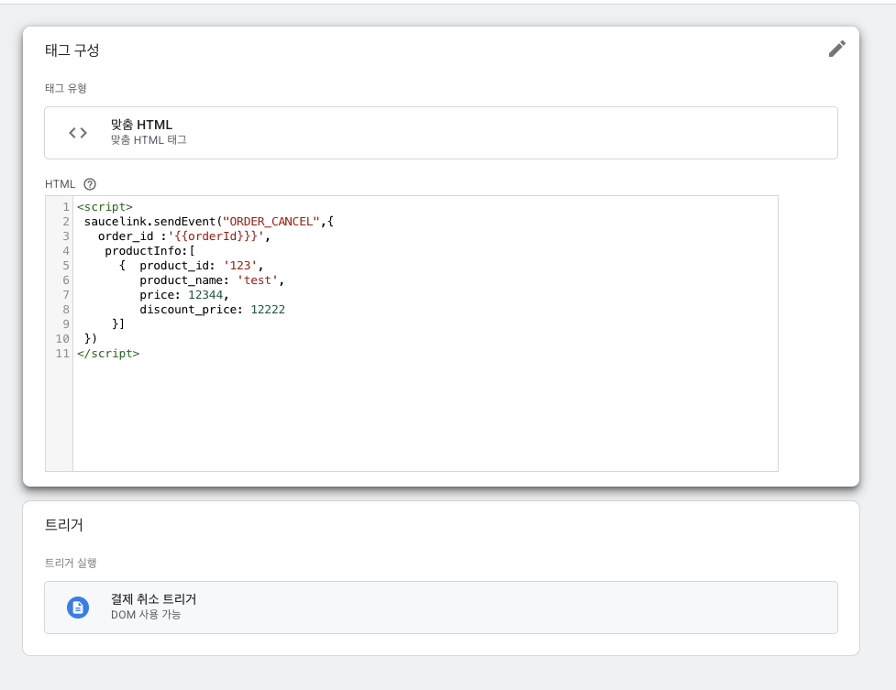The width and height of the screenshot is (896, 690).
Task: Click the 트리거 실행 label
Action: pos(71,563)
